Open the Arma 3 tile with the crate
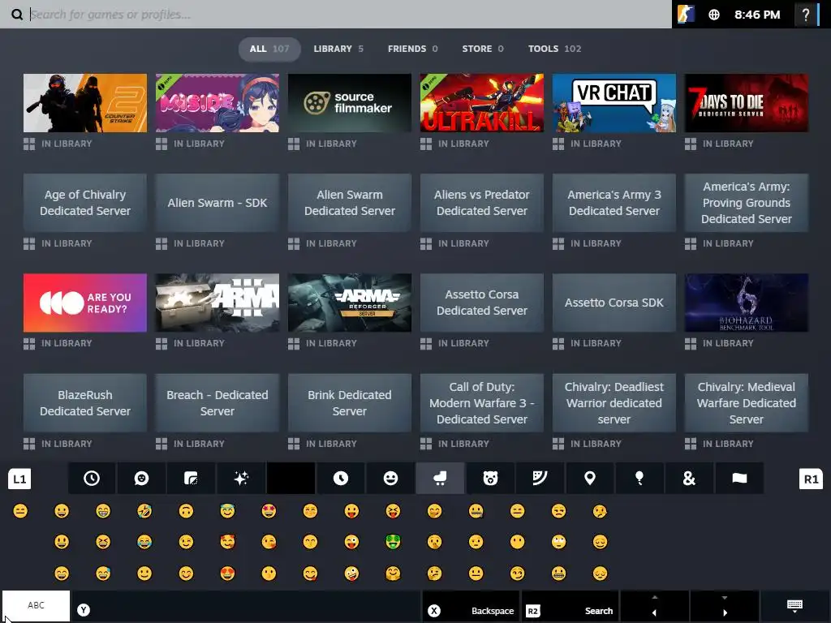The height and width of the screenshot is (623, 831). point(217,303)
